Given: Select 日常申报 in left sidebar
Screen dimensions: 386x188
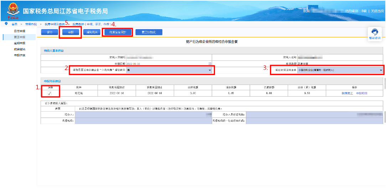Looking at the screenshot, I should (20, 31).
